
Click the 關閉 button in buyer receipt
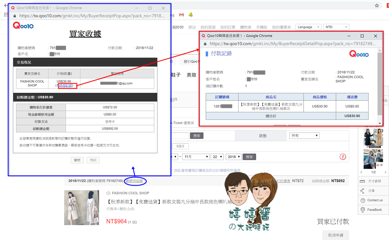[77, 160]
